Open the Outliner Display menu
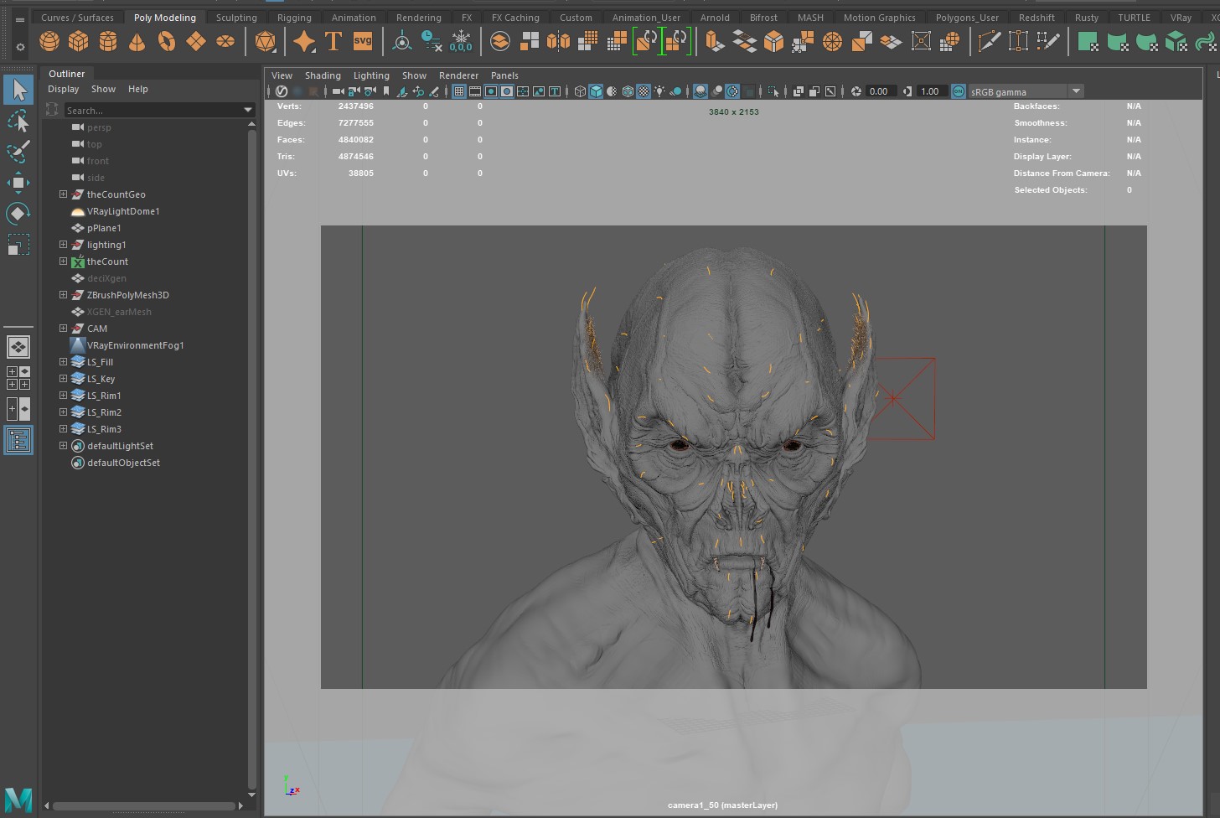The height and width of the screenshot is (818, 1220). pos(63,89)
